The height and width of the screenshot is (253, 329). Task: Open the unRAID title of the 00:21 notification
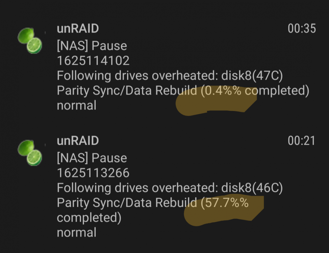[78, 140]
